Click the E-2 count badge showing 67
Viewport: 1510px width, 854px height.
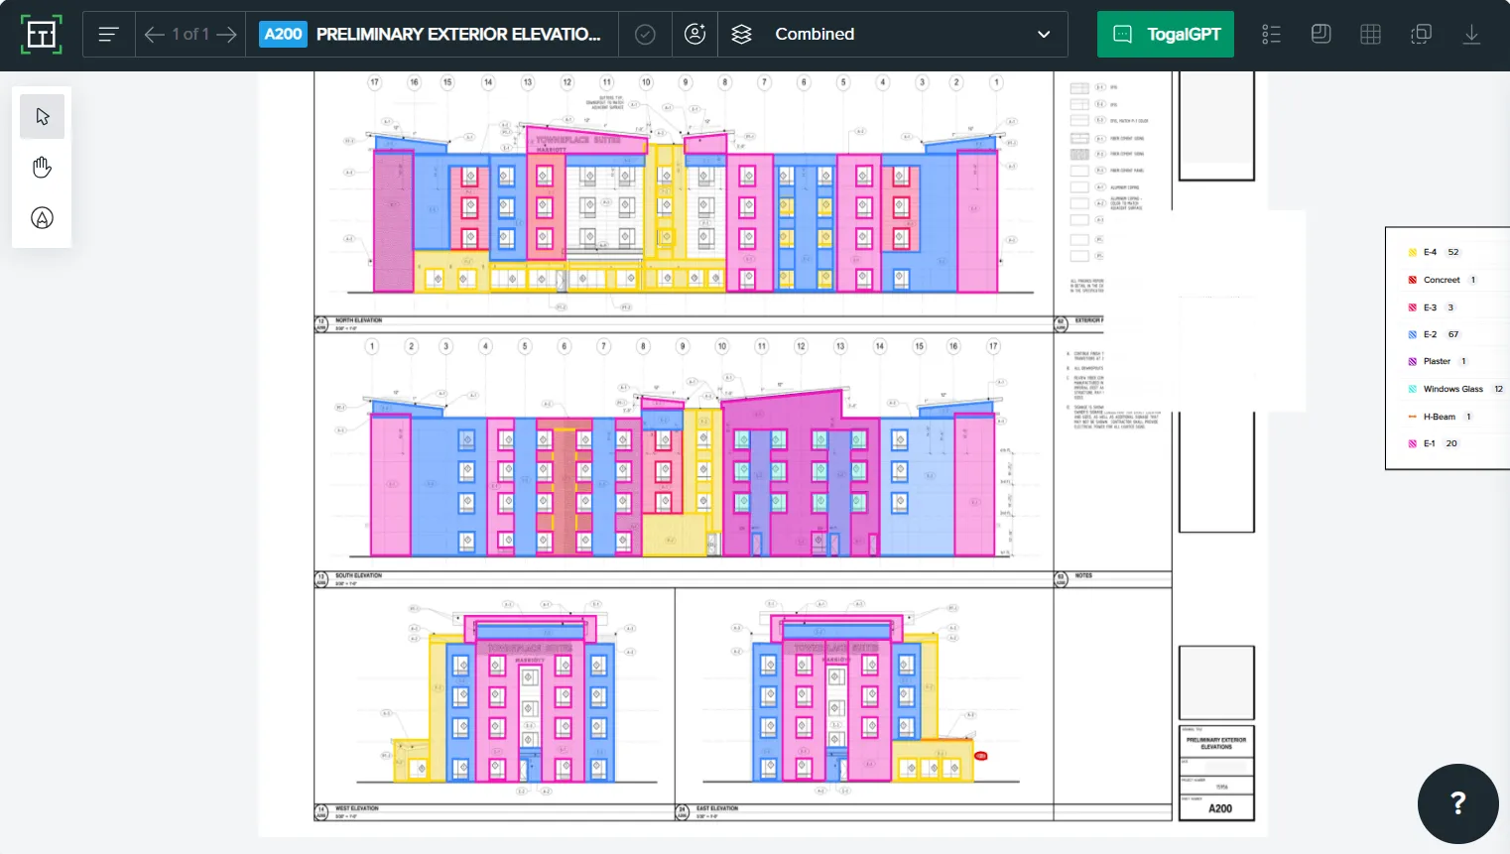coord(1453,335)
